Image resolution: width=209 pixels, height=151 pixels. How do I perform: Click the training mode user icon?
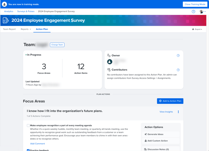click(x=4, y=4)
